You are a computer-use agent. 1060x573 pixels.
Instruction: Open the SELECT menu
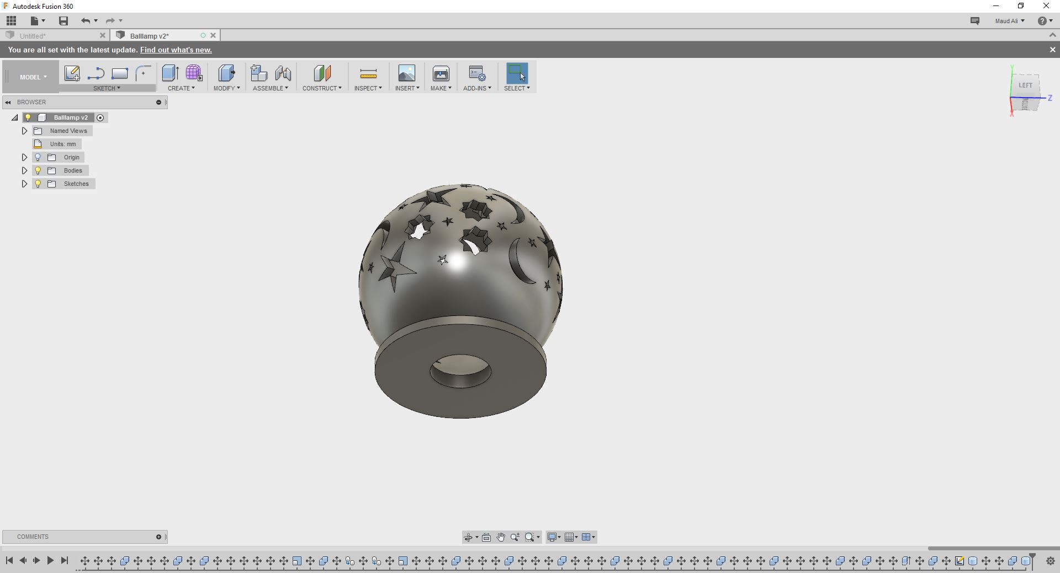click(x=517, y=88)
